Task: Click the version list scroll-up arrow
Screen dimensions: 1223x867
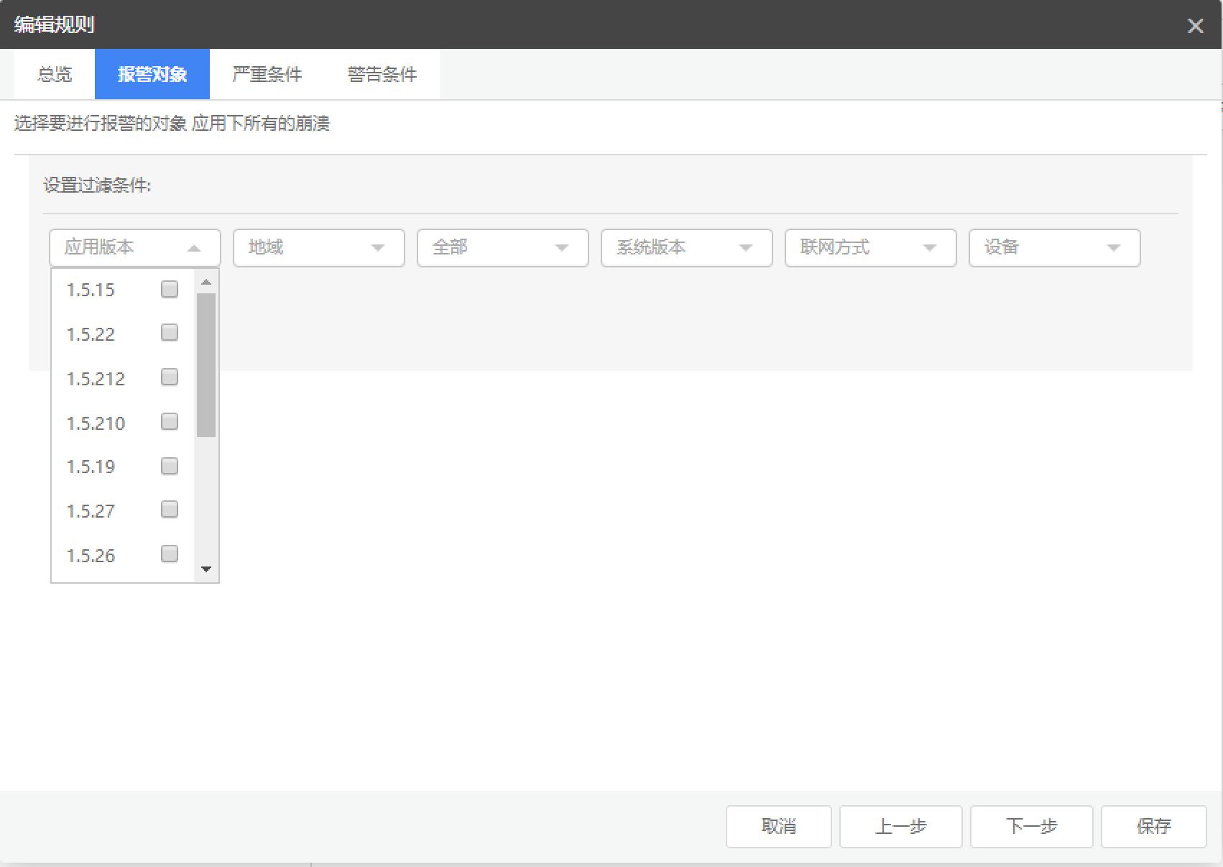Action: click(x=206, y=282)
